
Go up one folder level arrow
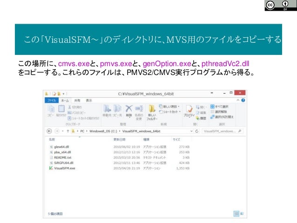pos(67,131)
